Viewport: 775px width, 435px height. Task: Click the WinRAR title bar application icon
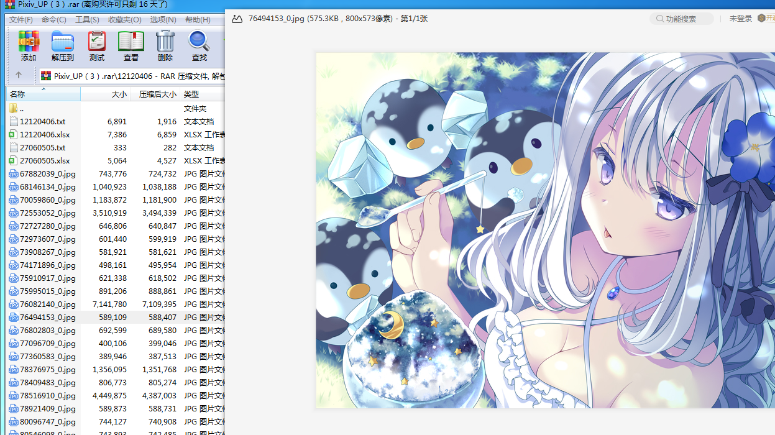pos(11,4)
